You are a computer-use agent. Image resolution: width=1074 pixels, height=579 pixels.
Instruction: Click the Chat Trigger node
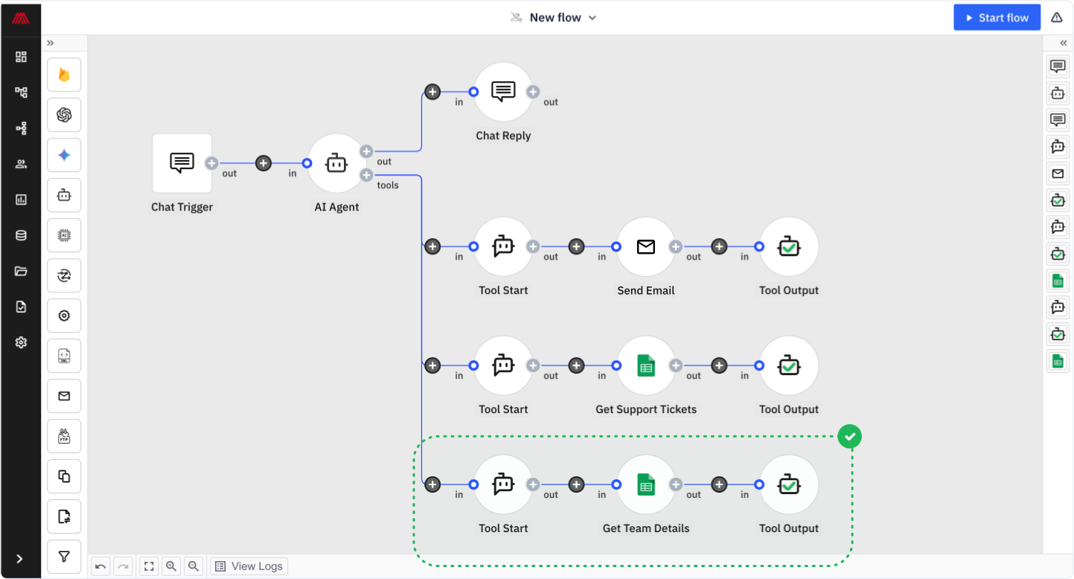click(182, 164)
